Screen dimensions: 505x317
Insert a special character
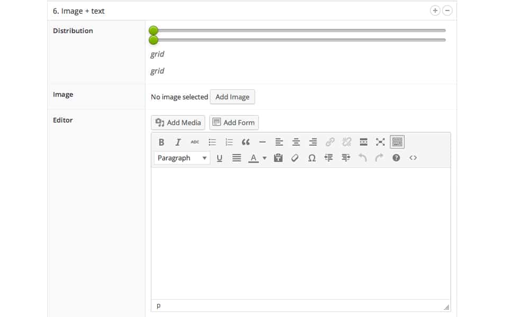click(x=311, y=157)
